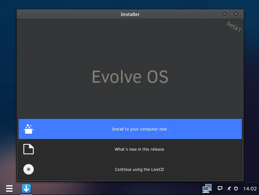This screenshot has width=259, height=195.
Task: Click the blue download-arrow installer icon in panel
Action: pyautogui.click(x=26, y=188)
